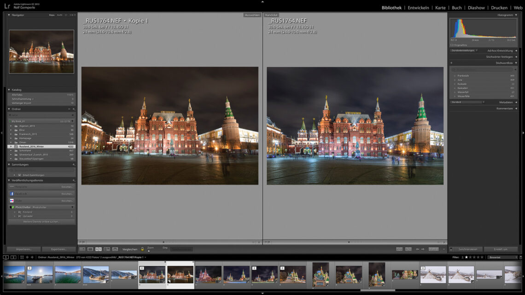Screen dimensions: 525x295
Task: Click the Flickr publish service icon
Action: click(12, 201)
